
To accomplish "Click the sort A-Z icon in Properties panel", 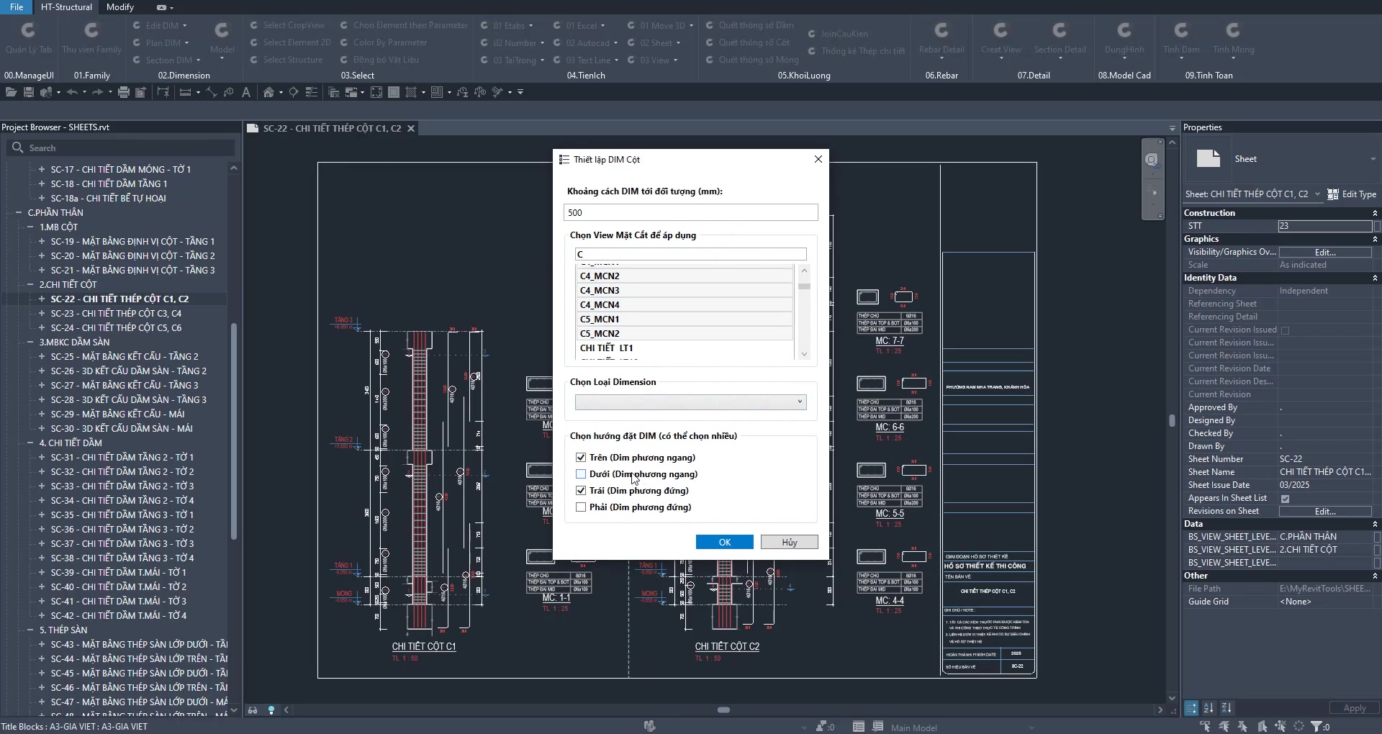I will [1209, 708].
